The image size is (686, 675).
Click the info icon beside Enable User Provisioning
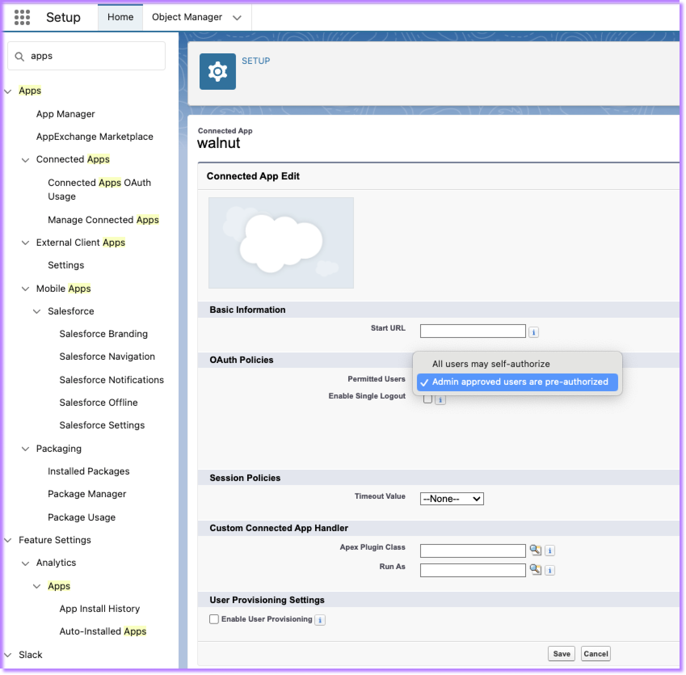(320, 620)
